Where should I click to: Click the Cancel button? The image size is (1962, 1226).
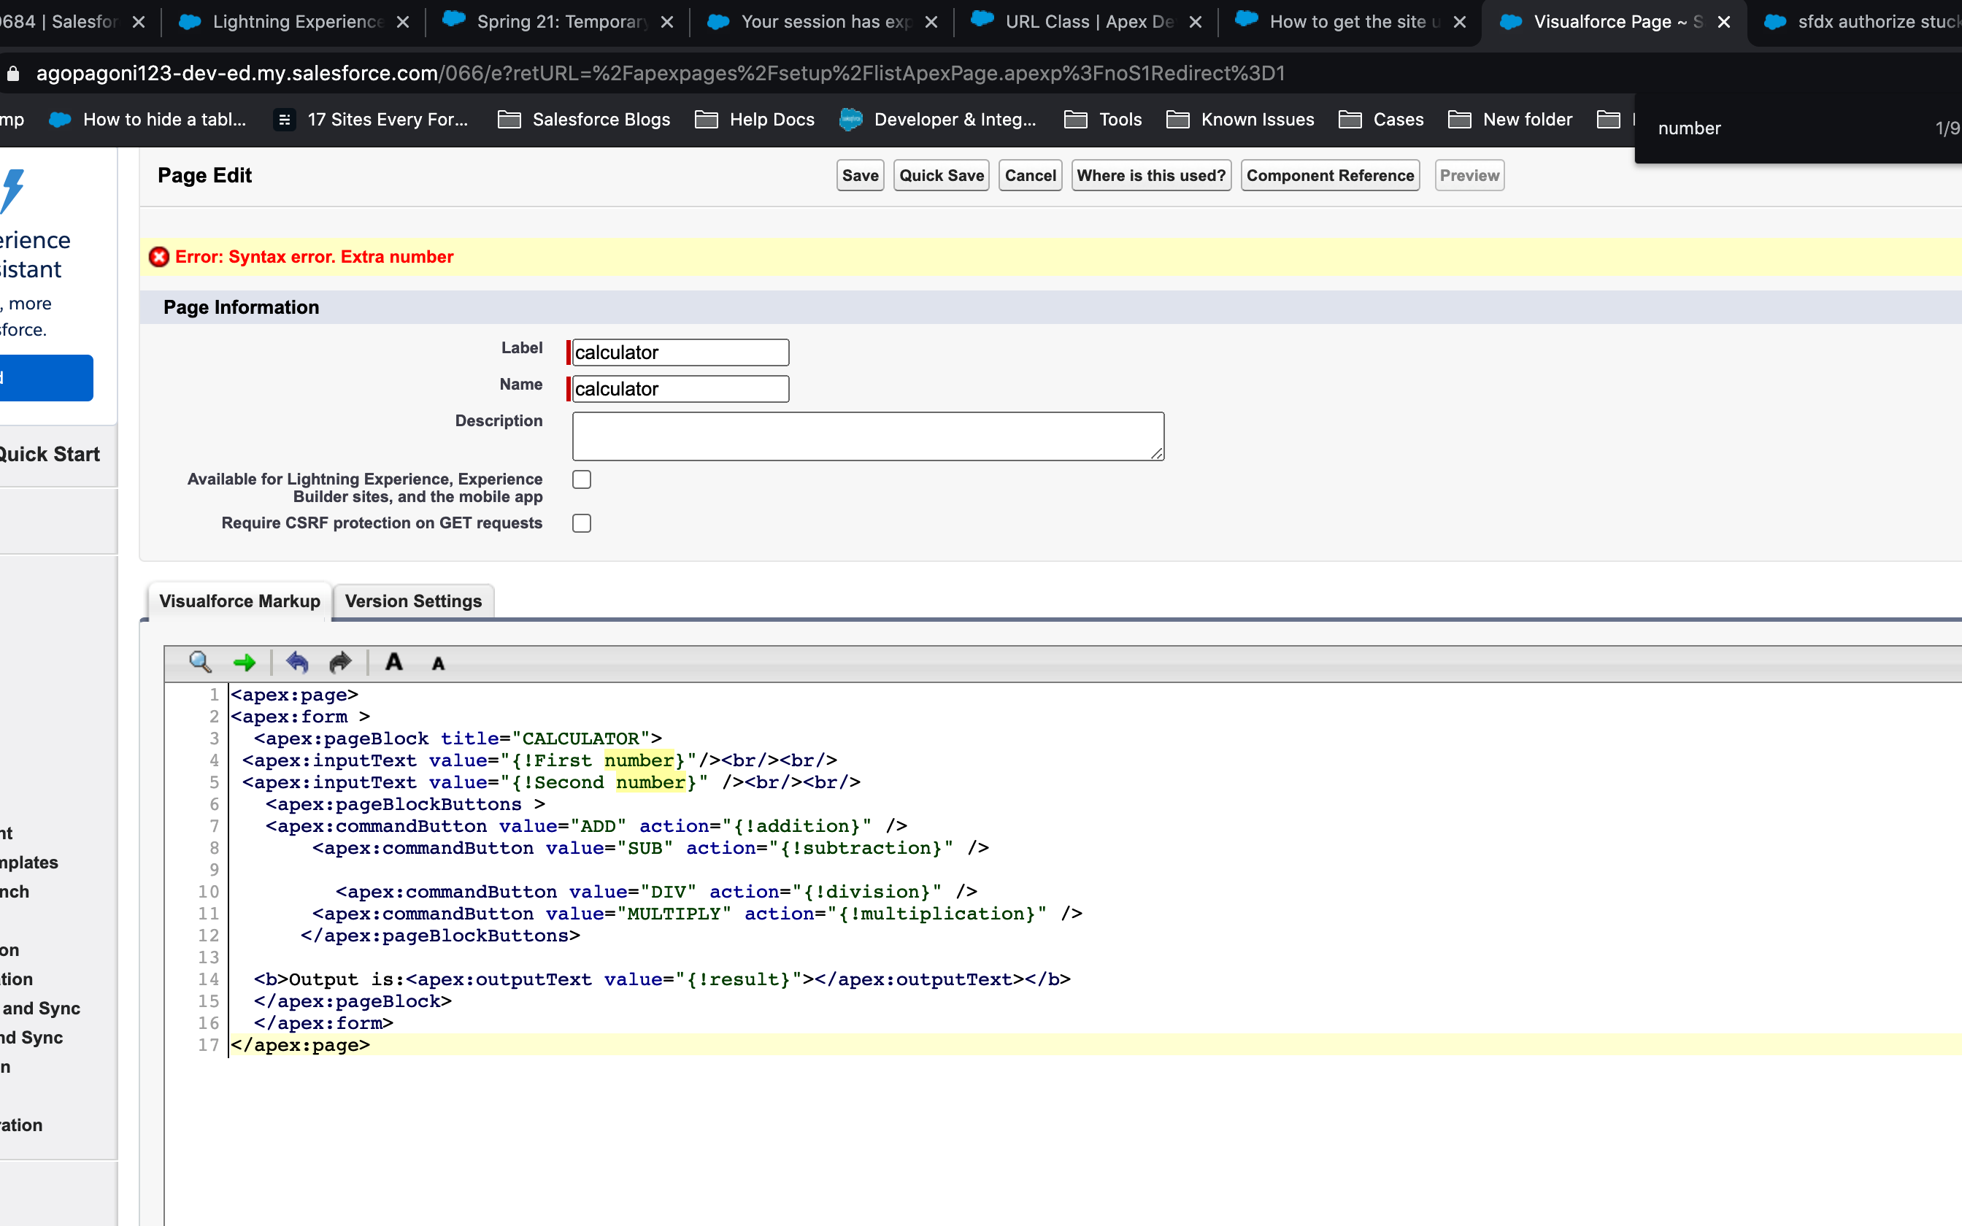click(x=1030, y=175)
